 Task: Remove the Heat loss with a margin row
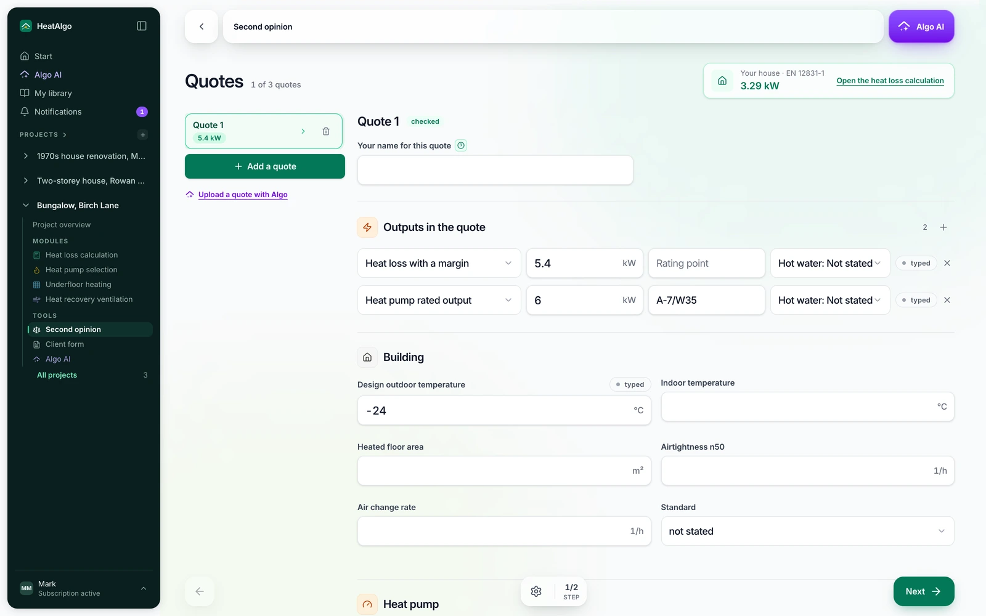[x=947, y=263]
